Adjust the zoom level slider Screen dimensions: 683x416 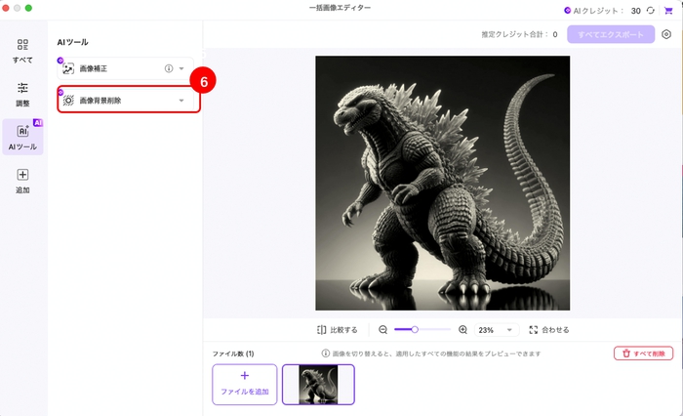pyautogui.click(x=422, y=330)
